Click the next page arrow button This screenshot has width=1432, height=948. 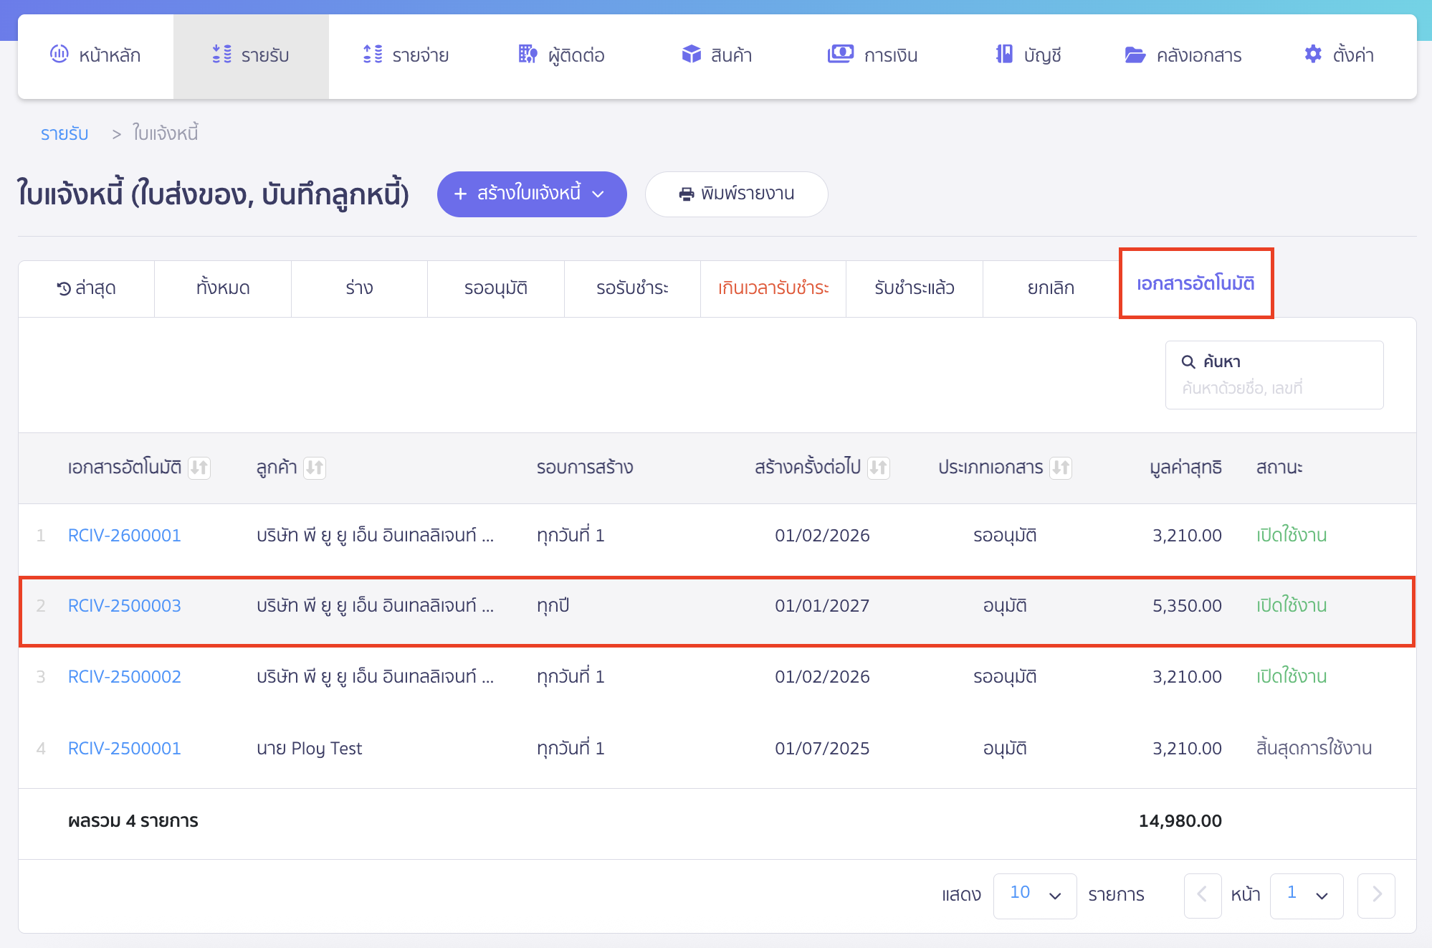coord(1375,895)
